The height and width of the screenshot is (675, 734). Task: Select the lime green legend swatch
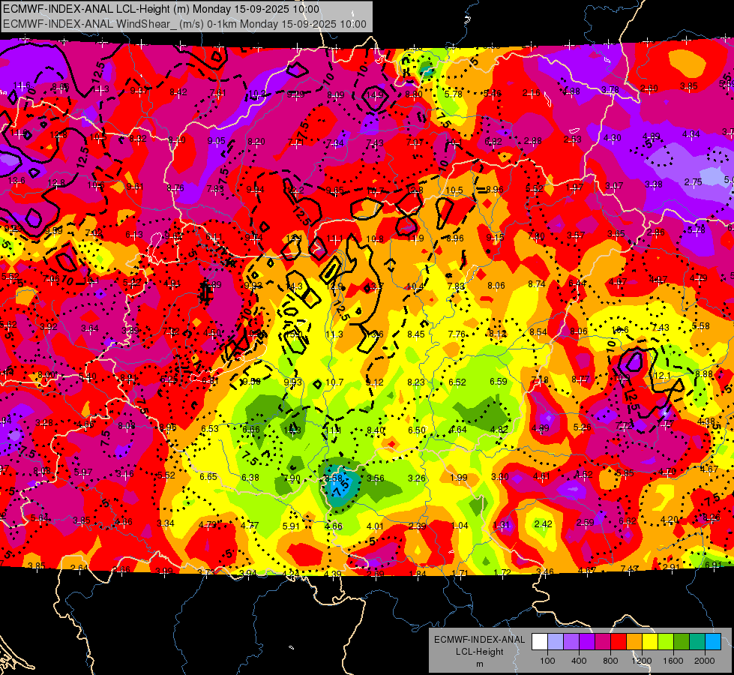pyautogui.click(x=666, y=642)
